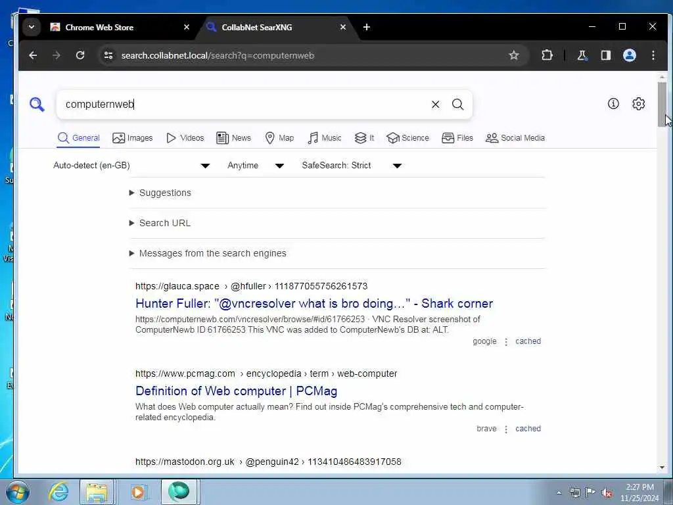Open File Explorer from taskbar

(x=97, y=492)
